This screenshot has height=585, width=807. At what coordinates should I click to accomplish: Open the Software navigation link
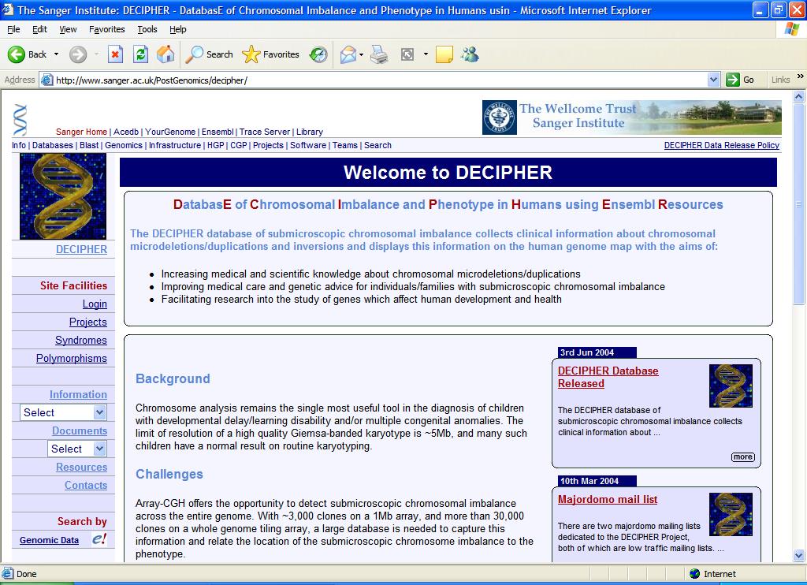(308, 145)
